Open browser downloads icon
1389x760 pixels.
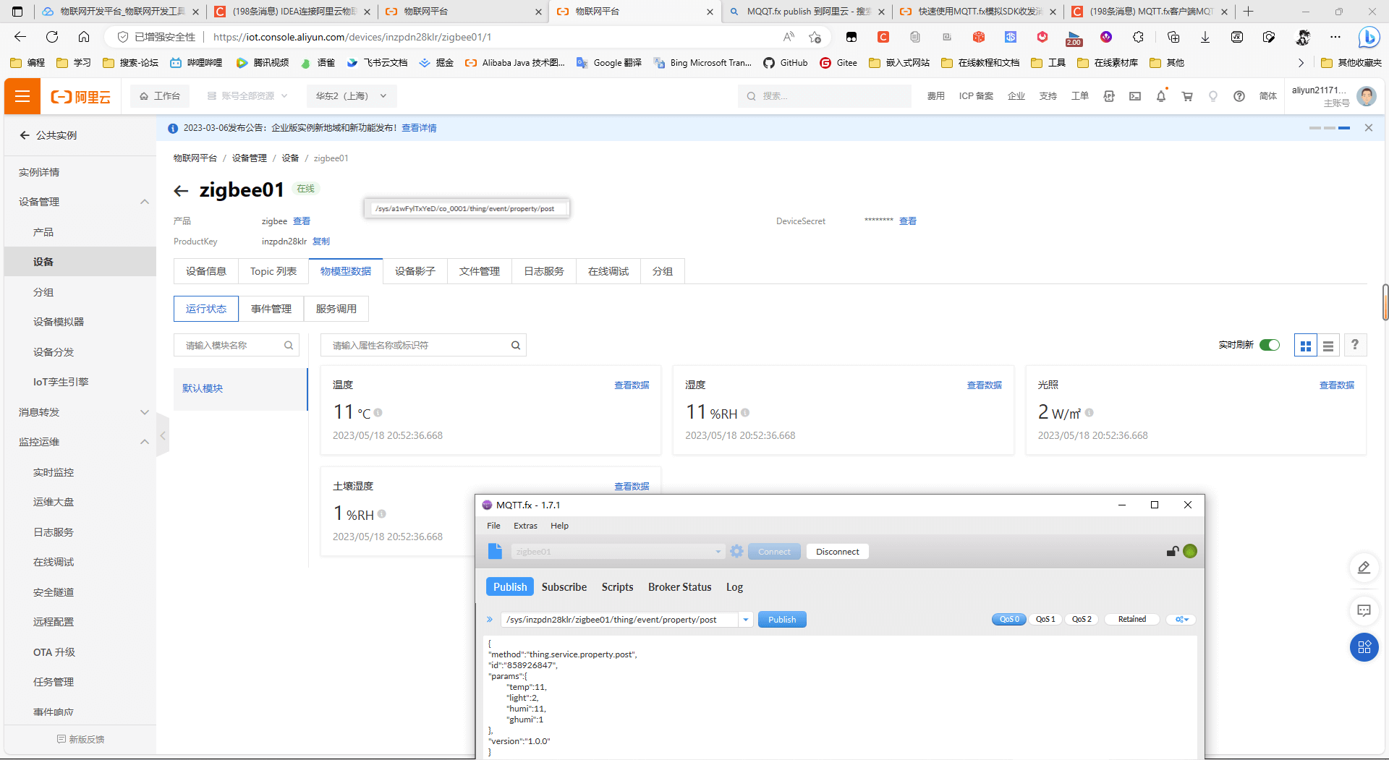1205,37
